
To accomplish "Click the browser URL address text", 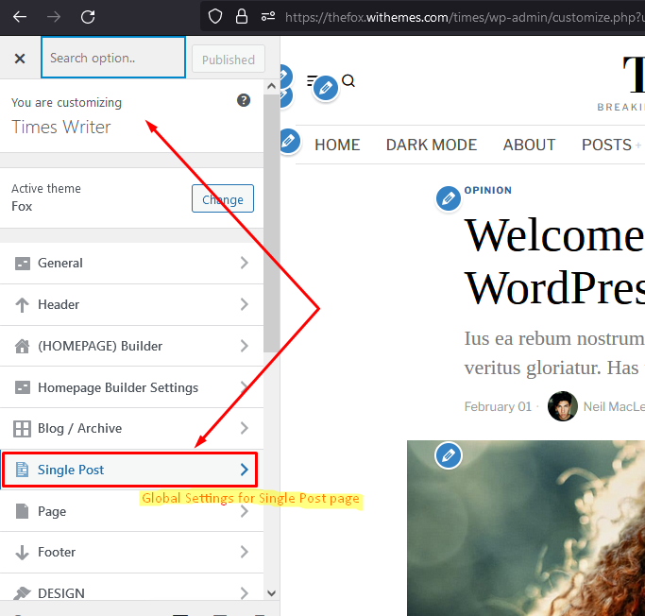I will (465, 17).
